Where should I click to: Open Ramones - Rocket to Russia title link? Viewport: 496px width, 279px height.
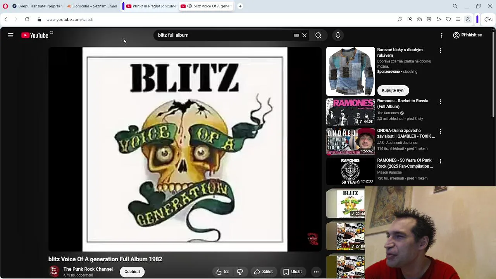(x=403, y=103)
